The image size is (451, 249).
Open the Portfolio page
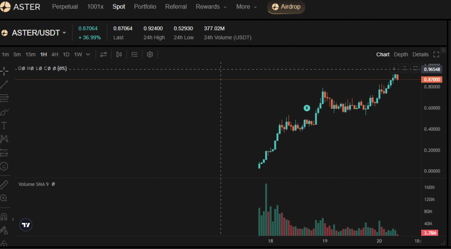pos(145,7)
